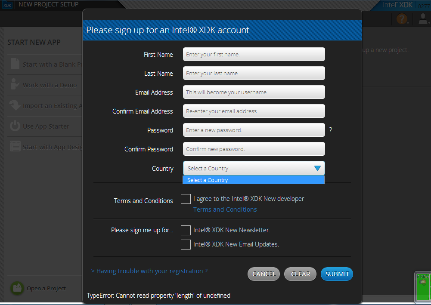Click the CLEAR button
Screen dimensions: 431x305
(x=300, y=274)
